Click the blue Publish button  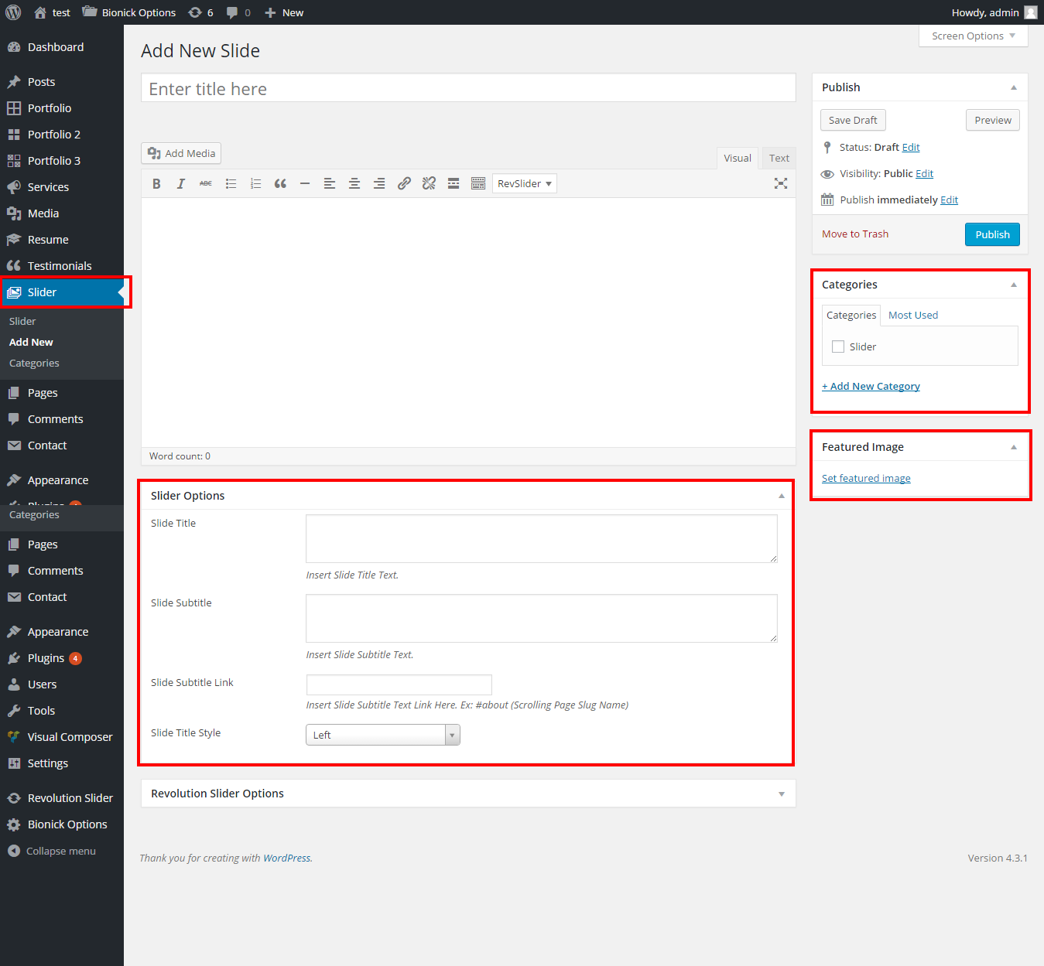coord(991,234)
